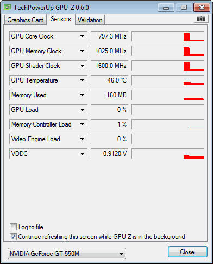This screenshot has height=264, width=213.
Task: Open the Validation tab
Action: (x=90, y=20)
